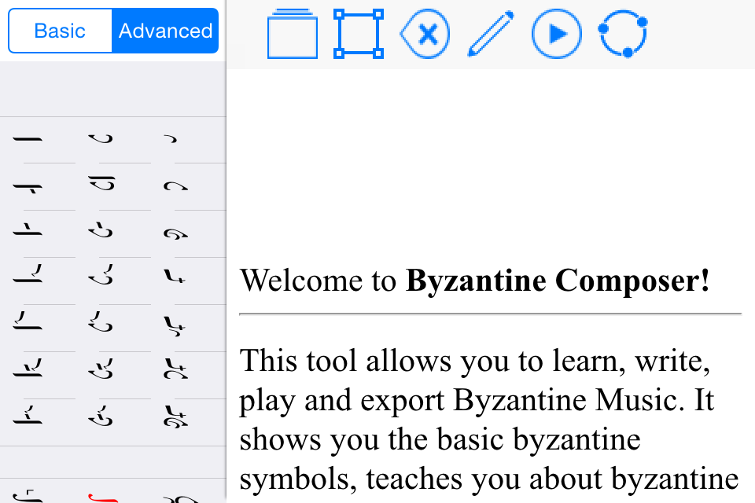Pick the plain petasti hooked-curve symbol
This screenshot has height=503, width=755.
[101, 138]
